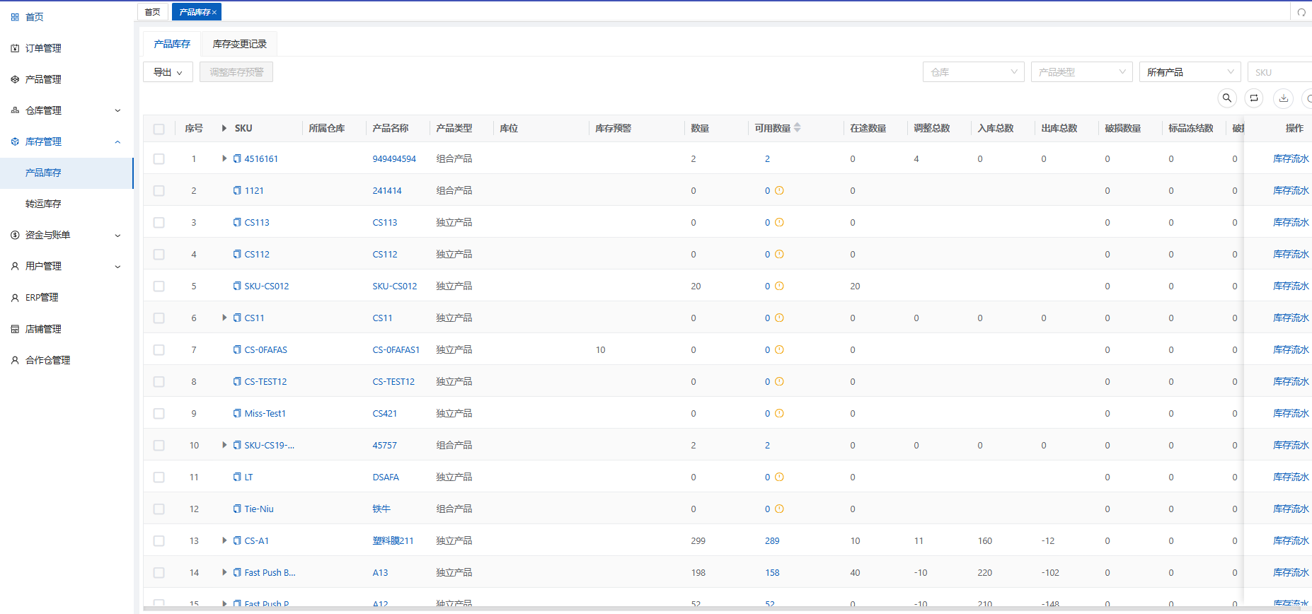The height and width of the screenshot is (614, 1312).
Task: Open product name link 铁牛
Action: 381,509
